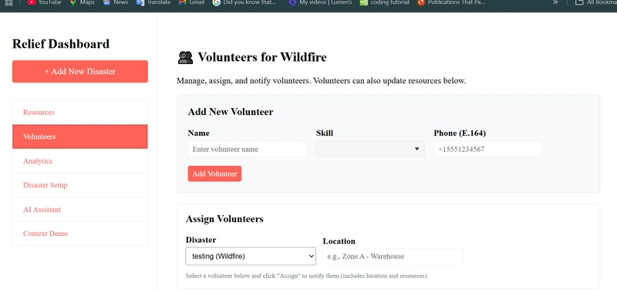Screen dimensions: 617x290
Task: Open the Disaster dropdown showing testing (Wildfire)
Action: (x=251, y=256)
